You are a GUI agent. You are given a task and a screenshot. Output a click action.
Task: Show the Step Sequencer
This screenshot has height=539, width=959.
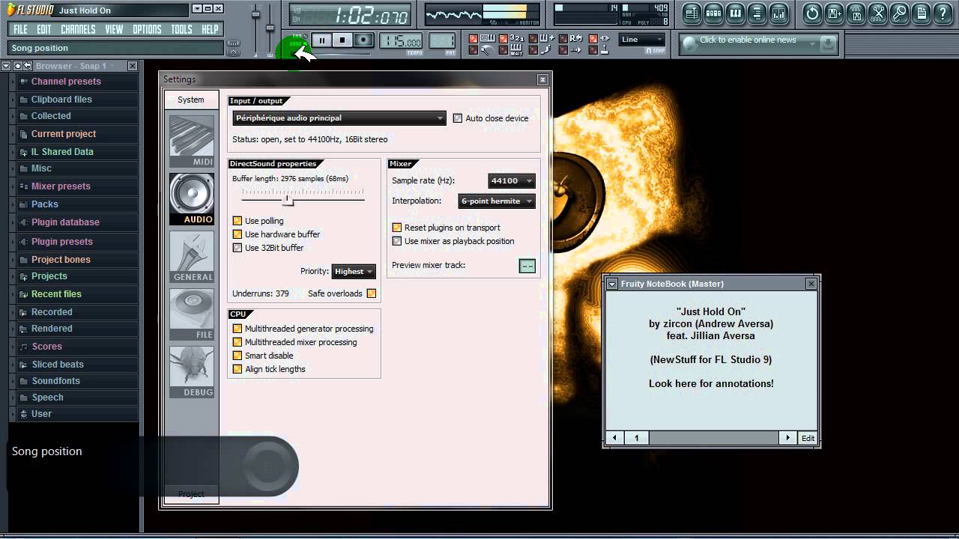(x=713, y=13)
